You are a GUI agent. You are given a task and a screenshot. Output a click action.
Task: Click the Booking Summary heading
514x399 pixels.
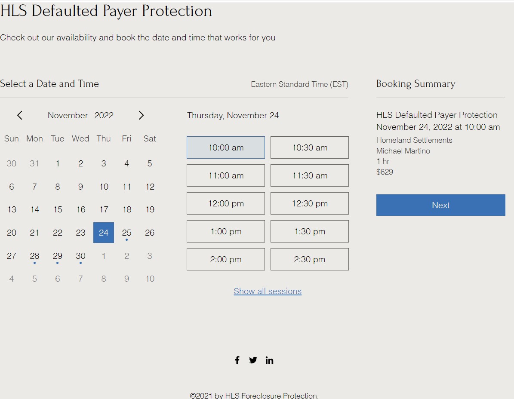coord(416,83)
